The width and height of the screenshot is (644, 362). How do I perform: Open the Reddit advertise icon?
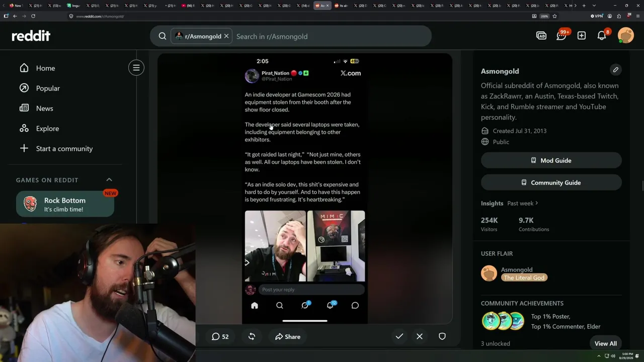point(541,36)
